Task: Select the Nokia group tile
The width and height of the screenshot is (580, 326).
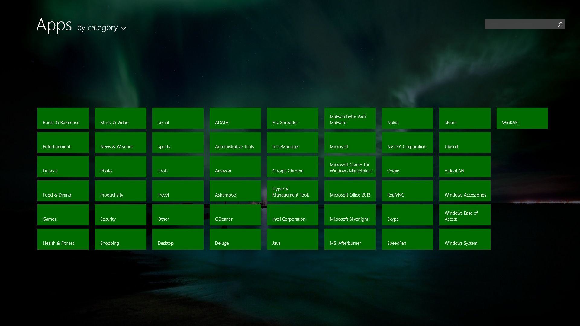Action: pos(408,118)
